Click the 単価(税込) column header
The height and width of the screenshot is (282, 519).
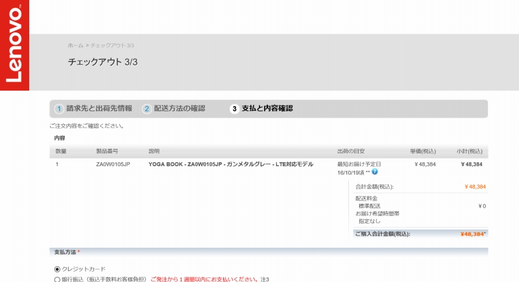[x=423, y=151]
